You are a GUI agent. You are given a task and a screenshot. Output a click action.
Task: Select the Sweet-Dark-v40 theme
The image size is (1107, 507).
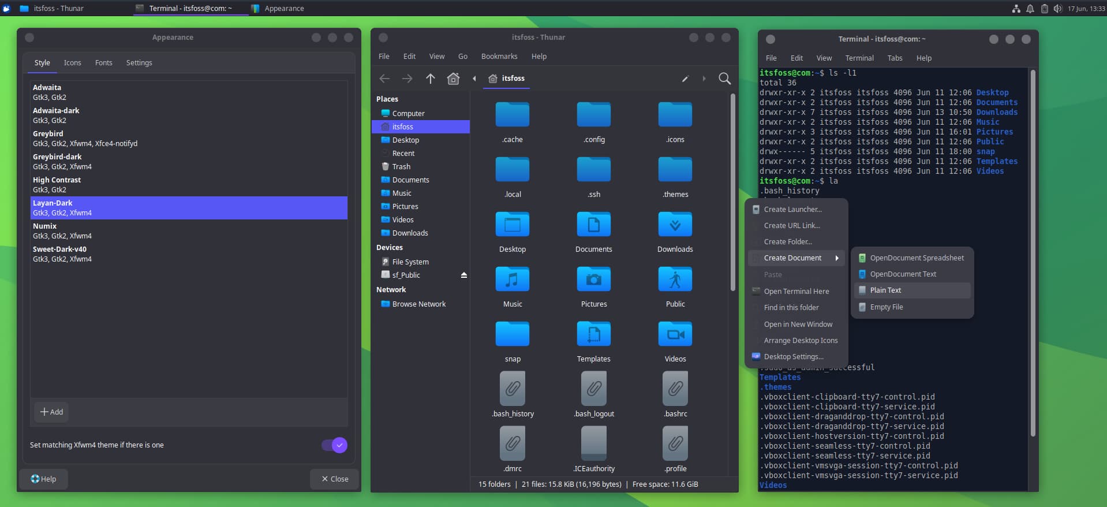pos(189,254)
